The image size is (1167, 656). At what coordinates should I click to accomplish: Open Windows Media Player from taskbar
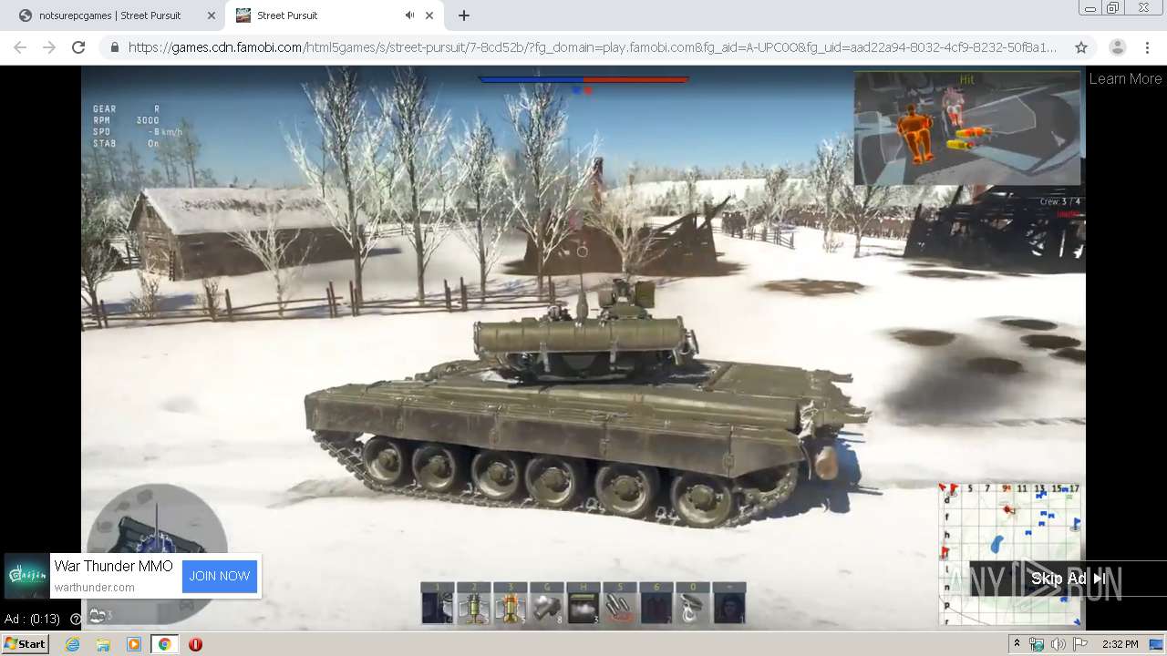pos(134,644)
